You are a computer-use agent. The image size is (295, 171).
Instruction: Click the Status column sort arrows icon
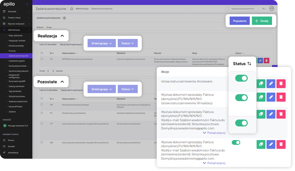point(249,64)
